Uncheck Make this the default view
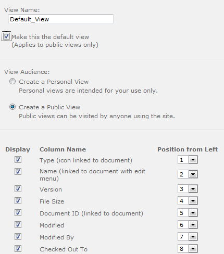Image resolution: width=224 pixels, height=254 pixels. point(6,36)
